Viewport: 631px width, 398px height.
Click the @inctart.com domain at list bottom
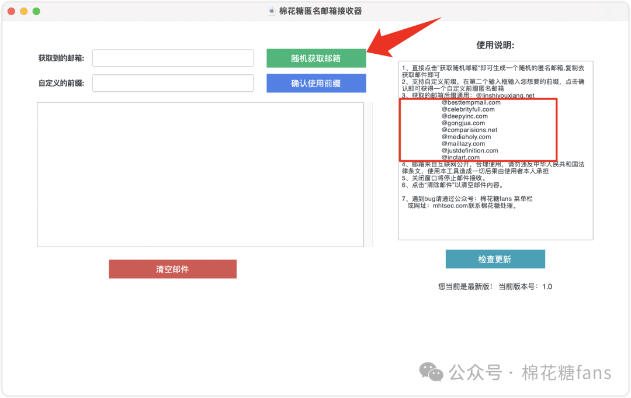[x=461, y=157]
